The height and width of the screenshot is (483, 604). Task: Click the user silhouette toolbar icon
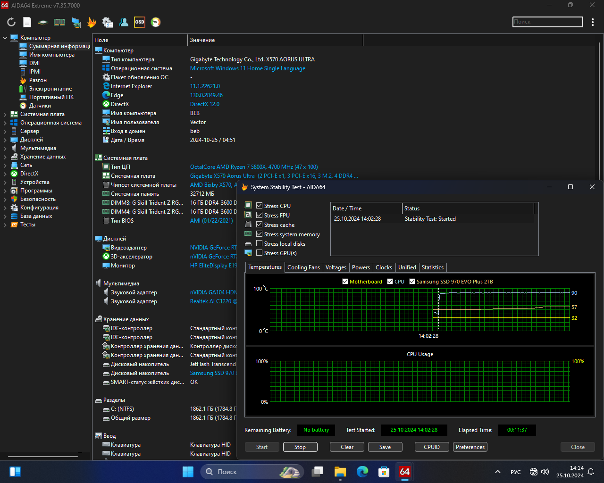click(x=124, y=22)
